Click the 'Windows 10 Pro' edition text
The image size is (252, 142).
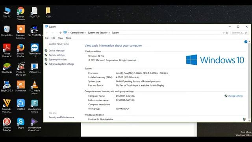pyautogui.click(x=96, y=56)
